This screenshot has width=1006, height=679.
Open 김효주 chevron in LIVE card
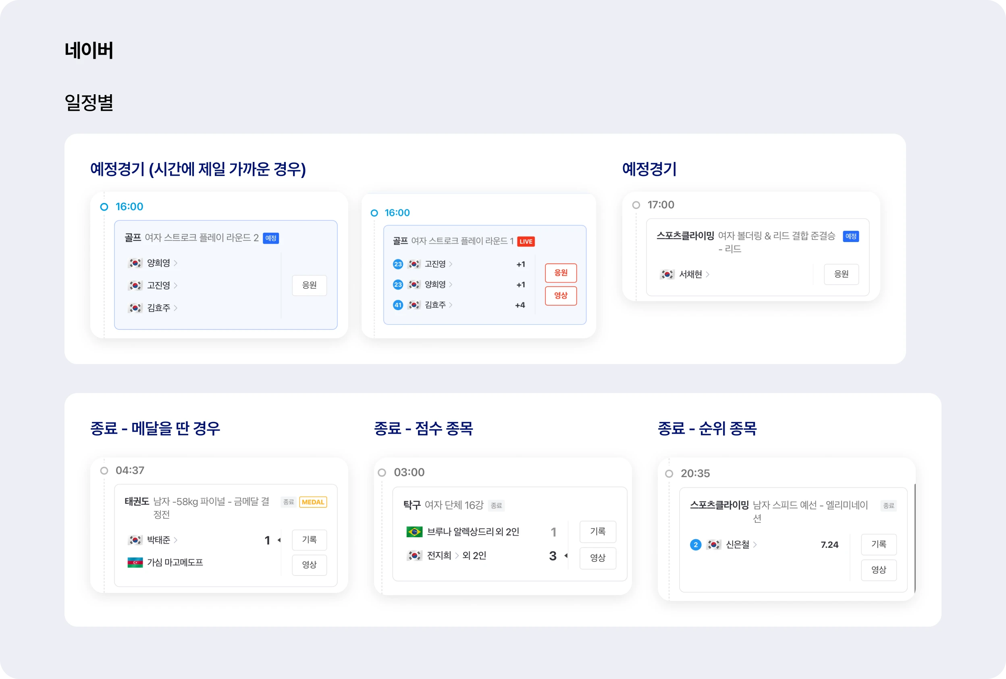(451, 305)
